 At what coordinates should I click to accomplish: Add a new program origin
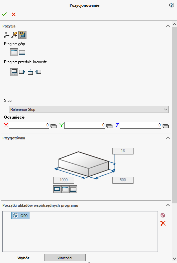coord(163,215)
